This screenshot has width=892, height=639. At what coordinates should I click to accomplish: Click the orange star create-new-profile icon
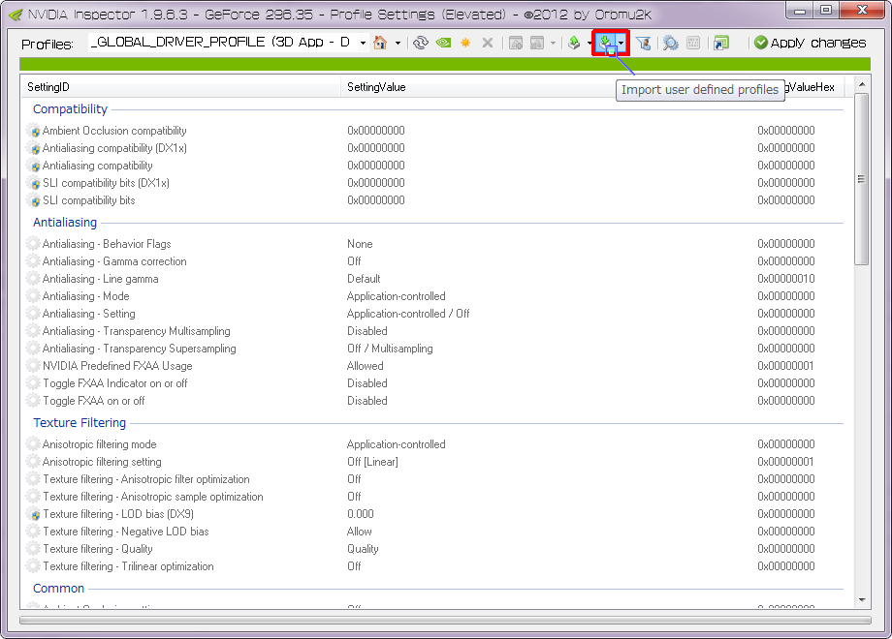[x=465, y=43]
